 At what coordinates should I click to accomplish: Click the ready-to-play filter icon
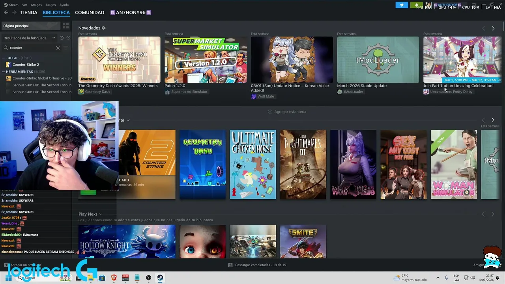(68, 38)
